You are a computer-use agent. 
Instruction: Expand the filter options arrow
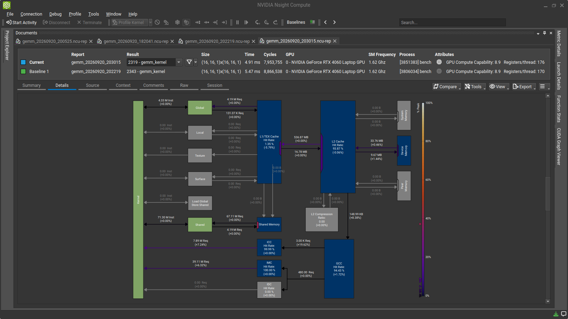click(196, 62)
